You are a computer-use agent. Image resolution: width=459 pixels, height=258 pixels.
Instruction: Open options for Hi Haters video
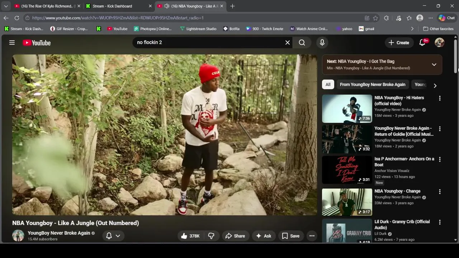click(x=440, y=98)
